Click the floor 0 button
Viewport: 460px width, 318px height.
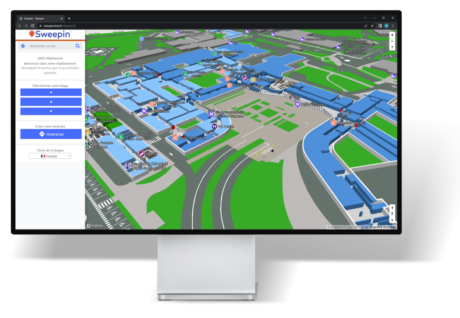click(x=51, y=102)
